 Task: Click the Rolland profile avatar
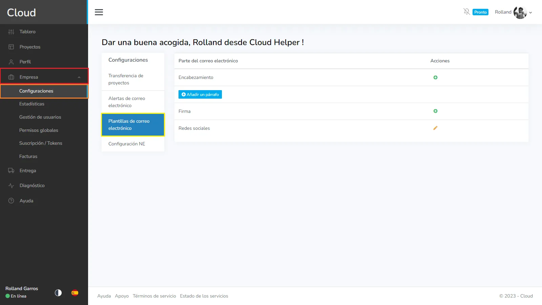520,13
